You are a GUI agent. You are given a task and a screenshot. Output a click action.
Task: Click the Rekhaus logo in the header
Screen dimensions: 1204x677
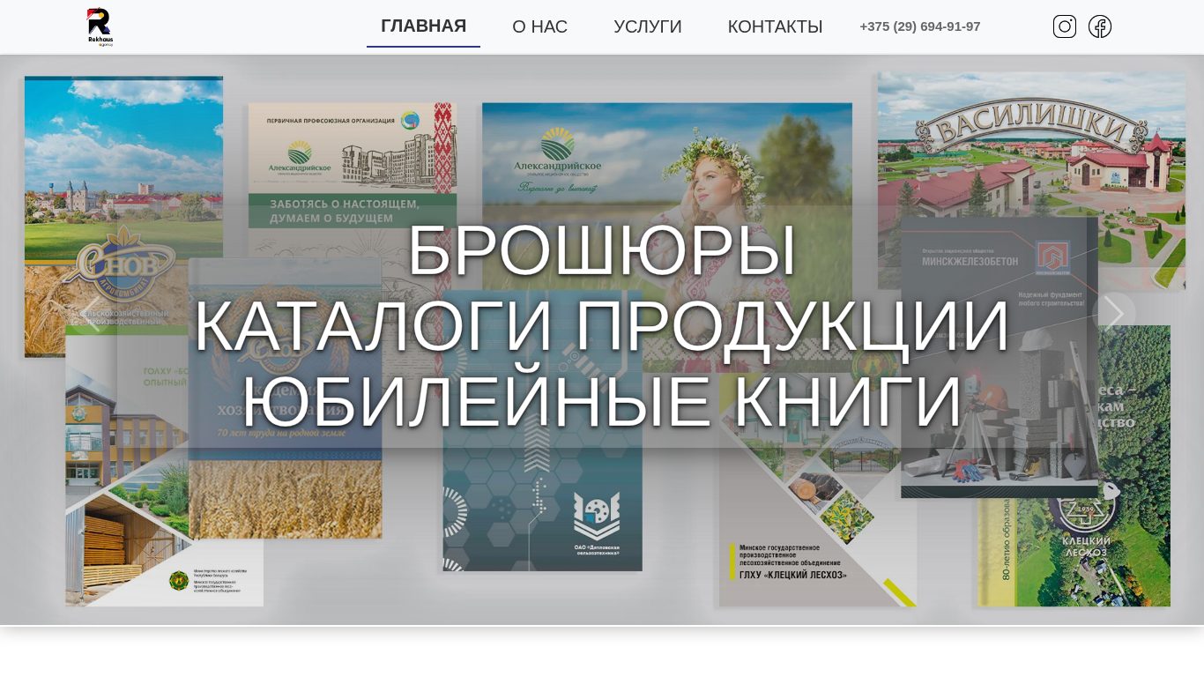tap(100, 26)
